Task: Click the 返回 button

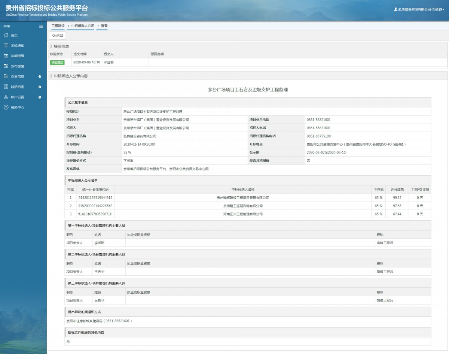Action: [58, 36]
